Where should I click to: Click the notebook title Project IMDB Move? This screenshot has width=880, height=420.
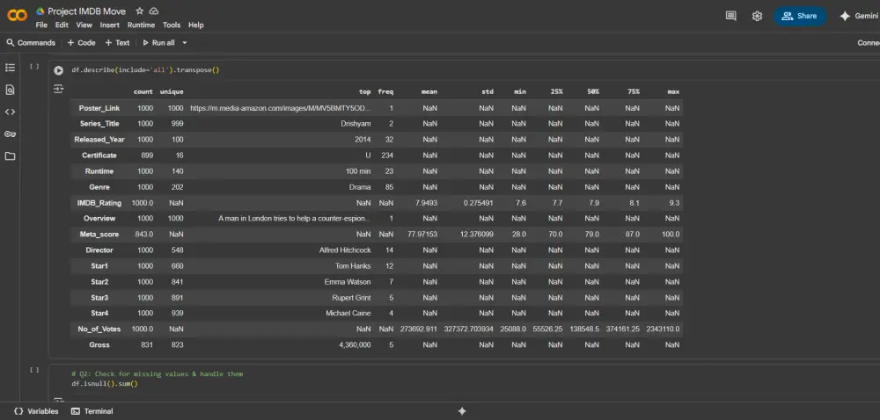coord(86,11)
